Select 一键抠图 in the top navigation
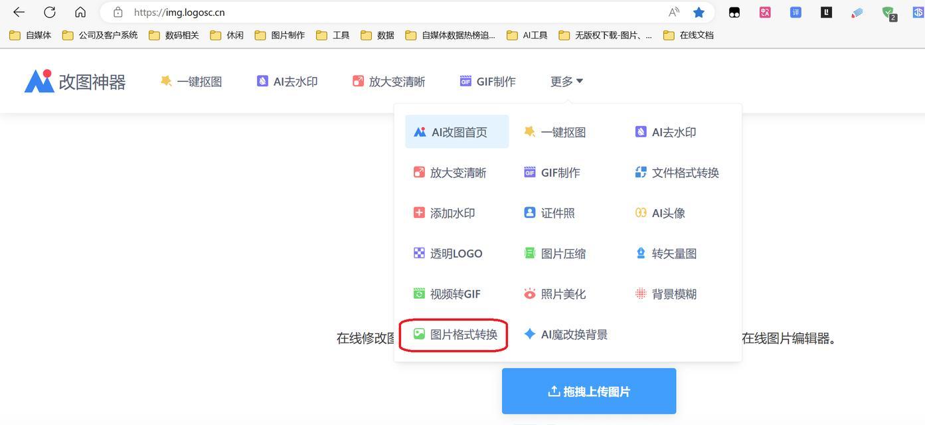 pos(191,81)
